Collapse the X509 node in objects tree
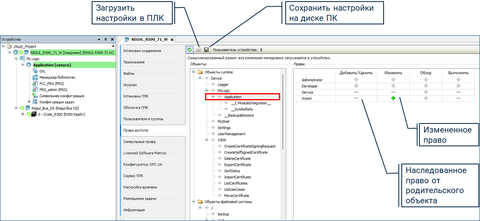This screenshot has width=480, height=221. (206, 140)
